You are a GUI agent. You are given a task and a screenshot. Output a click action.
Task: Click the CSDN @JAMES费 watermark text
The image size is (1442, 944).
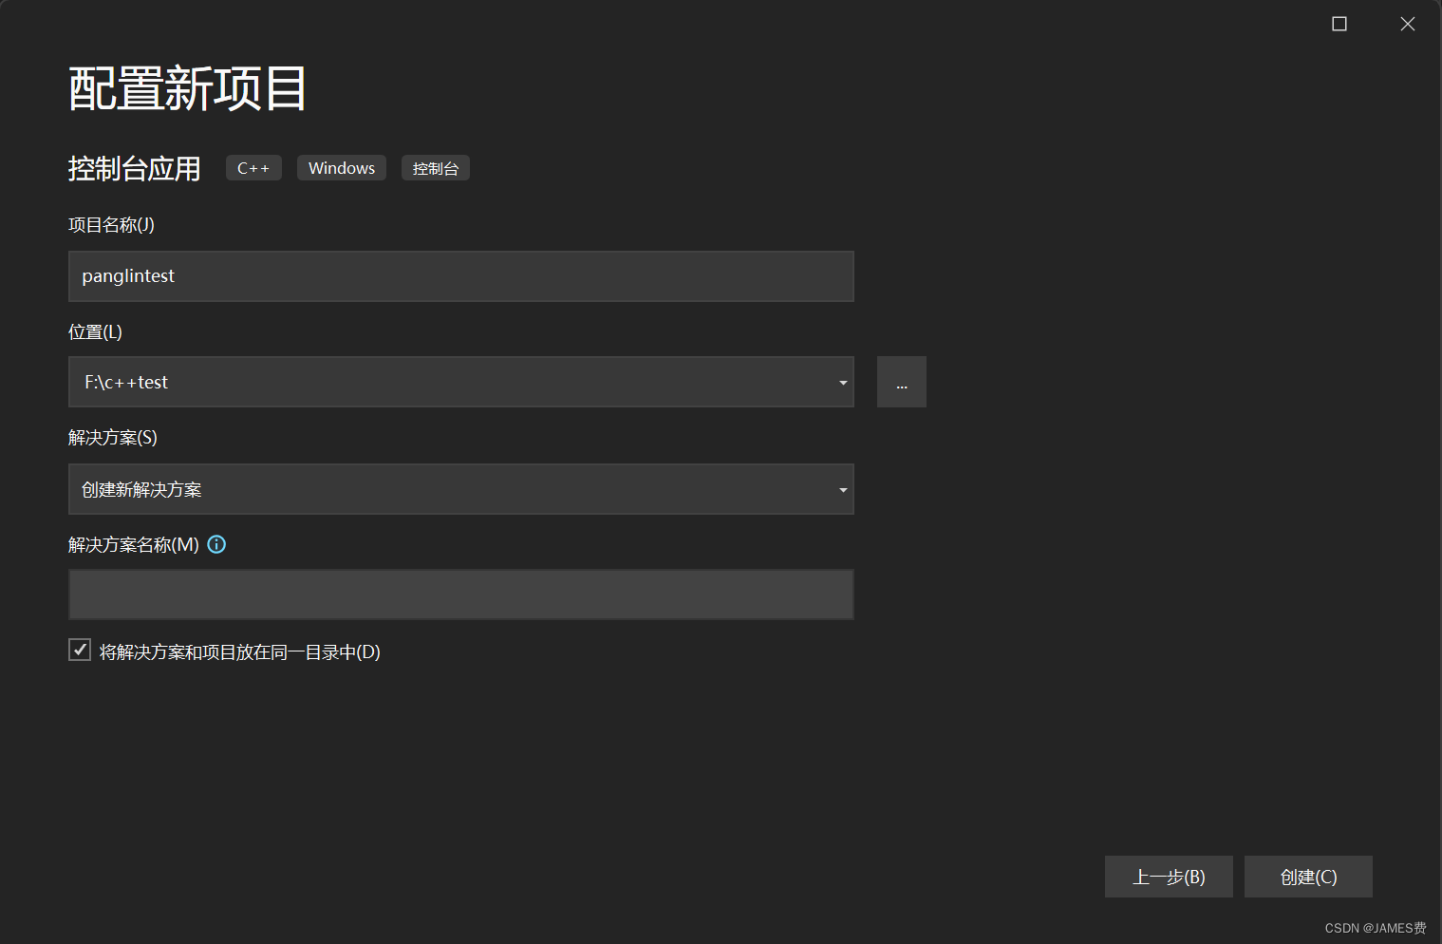pyautogui.click(x=1374, y=928)
